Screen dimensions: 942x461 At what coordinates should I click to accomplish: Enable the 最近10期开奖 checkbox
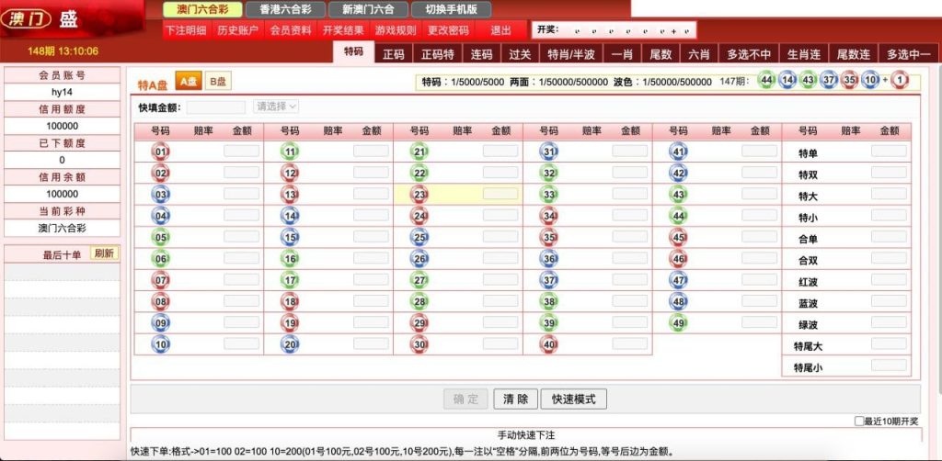858,421
